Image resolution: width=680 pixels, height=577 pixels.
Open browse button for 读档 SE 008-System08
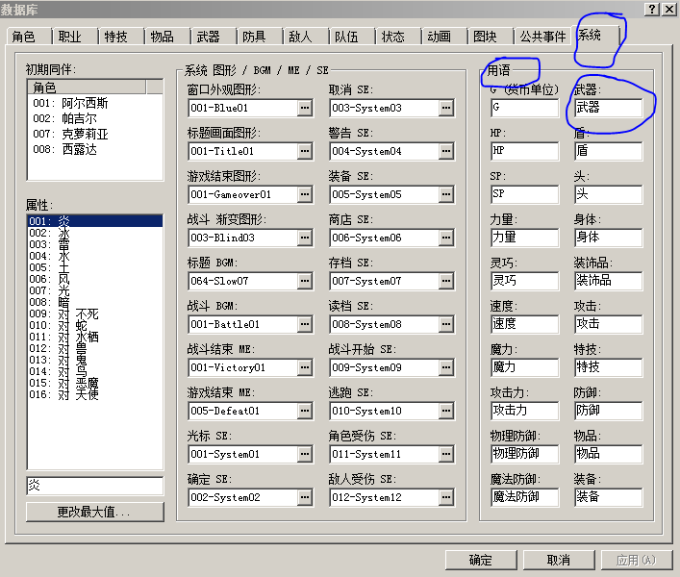[x=446, y=324]
